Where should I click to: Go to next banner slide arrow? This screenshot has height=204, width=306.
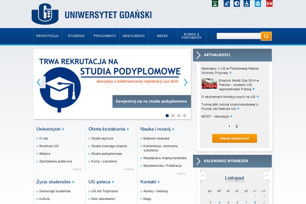186,83
